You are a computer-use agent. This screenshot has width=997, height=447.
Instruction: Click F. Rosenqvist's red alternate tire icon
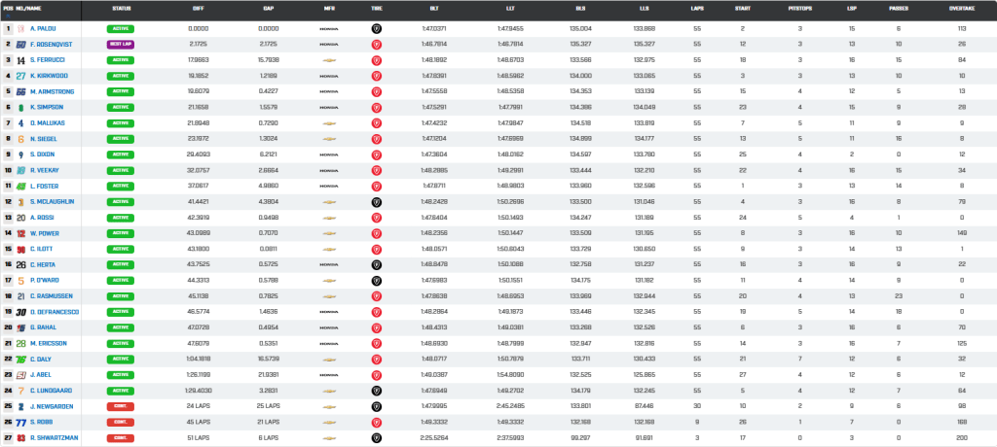[x=377, y=45]
